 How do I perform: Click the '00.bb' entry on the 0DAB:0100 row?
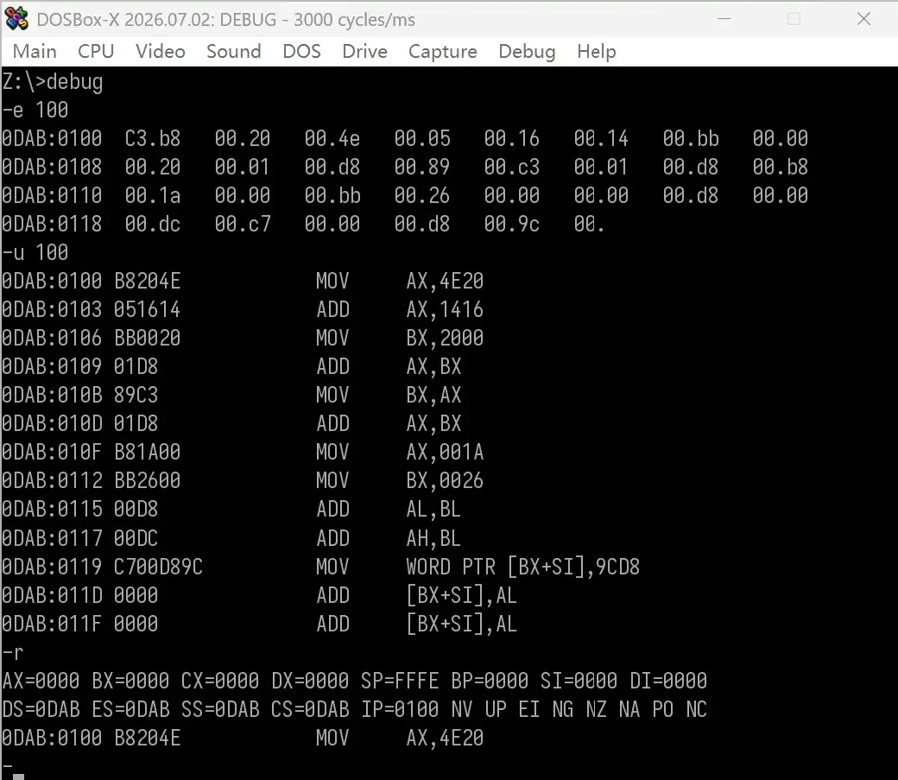point(691,139)
